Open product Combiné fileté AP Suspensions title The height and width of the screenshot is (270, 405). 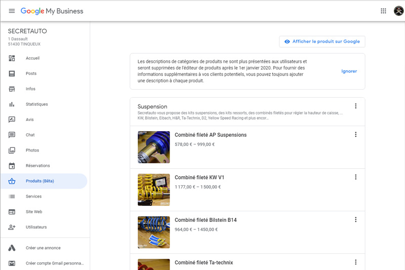click(211, 135)
